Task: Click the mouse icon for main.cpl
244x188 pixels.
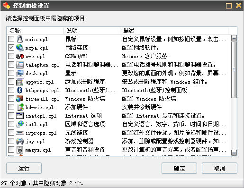Action: tap(20, 39)
